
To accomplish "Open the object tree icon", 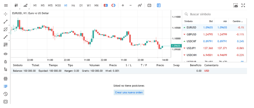I will click(x=6, y=69).
